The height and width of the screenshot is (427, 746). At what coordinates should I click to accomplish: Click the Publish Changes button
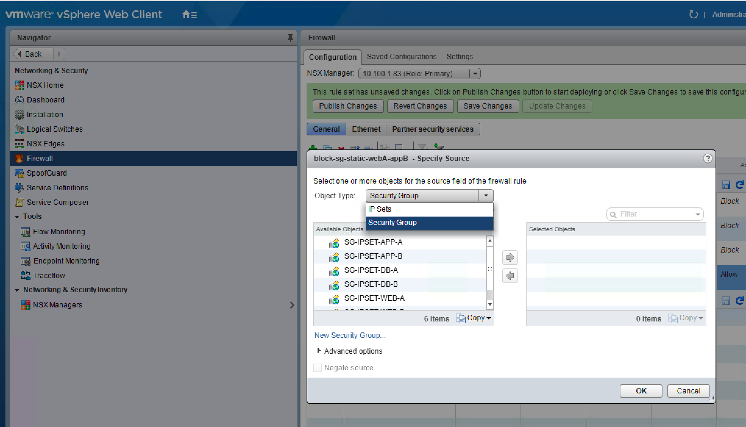click(348, 106)
